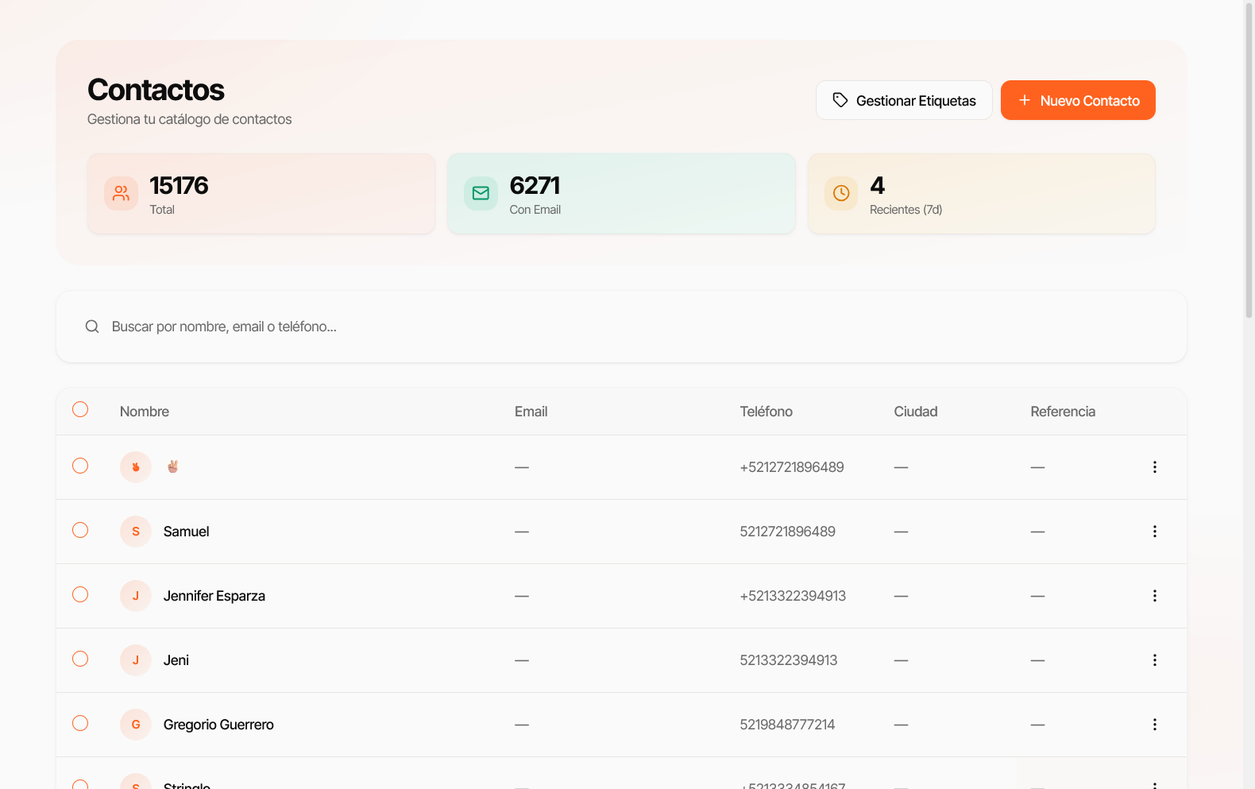Click phone number +5213322394913
This screenshot has height=789, width=1255.
(793, 596)
